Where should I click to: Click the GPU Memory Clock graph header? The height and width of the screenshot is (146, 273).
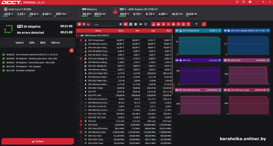coord(198,90)
